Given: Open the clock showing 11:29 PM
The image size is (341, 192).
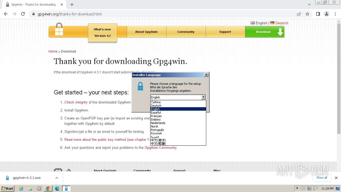Looking at the screenshot, I should click(x=327, y=189).
